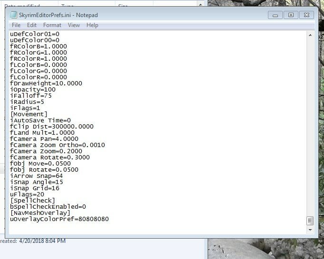Click the line iRadius=5
This screenshot has width=324, height=259.
coord(27,102)
